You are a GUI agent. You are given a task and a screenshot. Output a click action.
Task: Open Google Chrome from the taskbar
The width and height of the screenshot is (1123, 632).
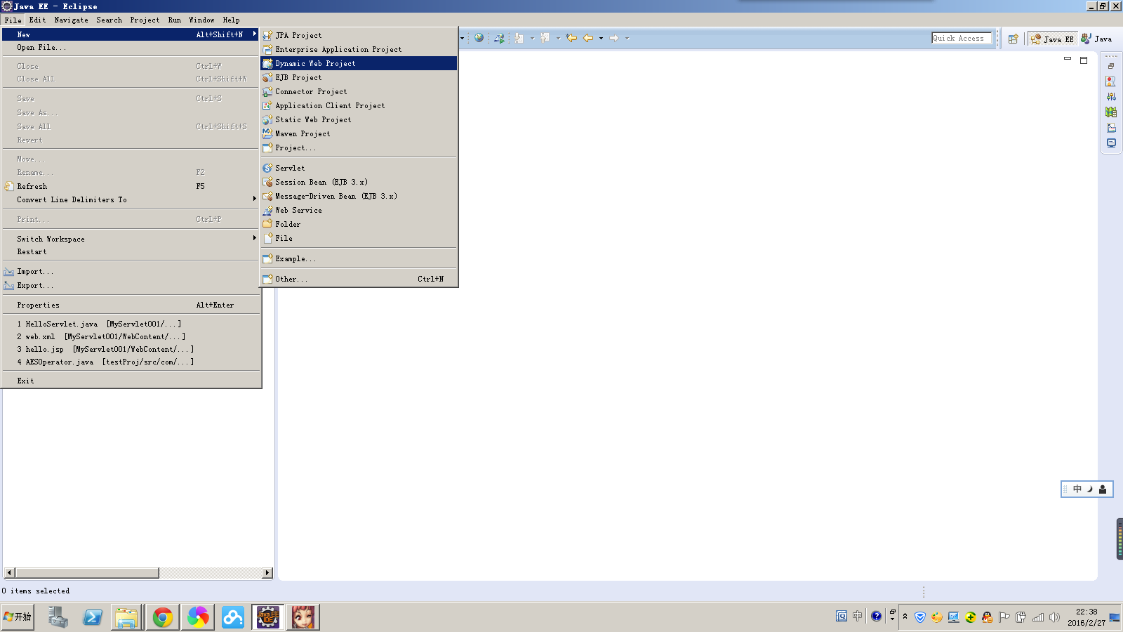(x=163, y=617)
